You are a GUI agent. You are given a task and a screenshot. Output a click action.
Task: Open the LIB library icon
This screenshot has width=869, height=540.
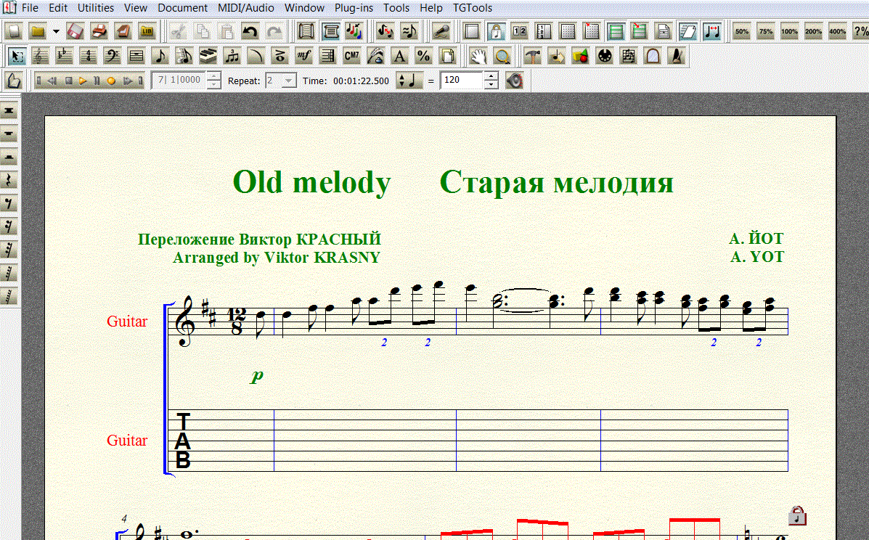147,31
